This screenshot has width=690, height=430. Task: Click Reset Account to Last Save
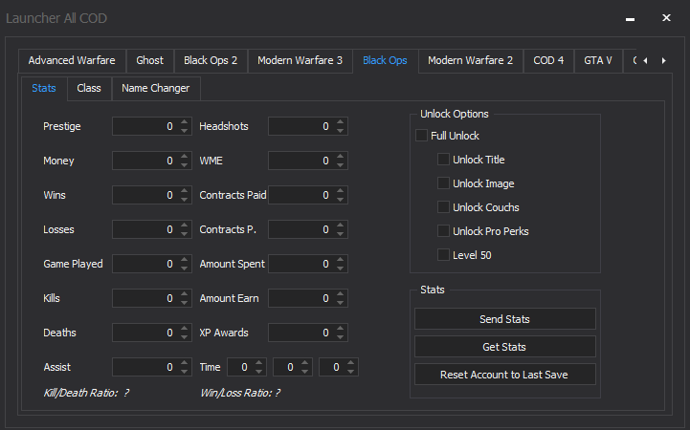504,375
